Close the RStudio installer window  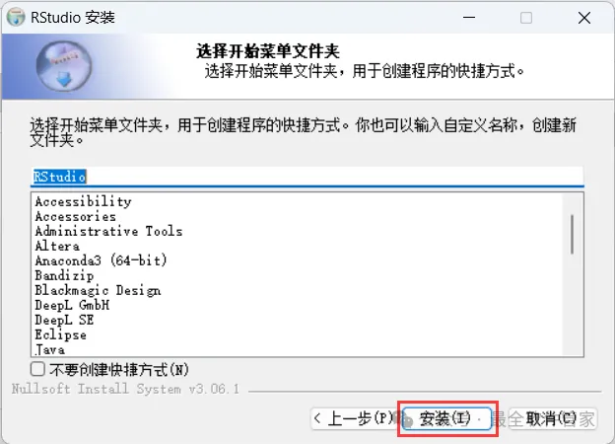tap(584, 18)
